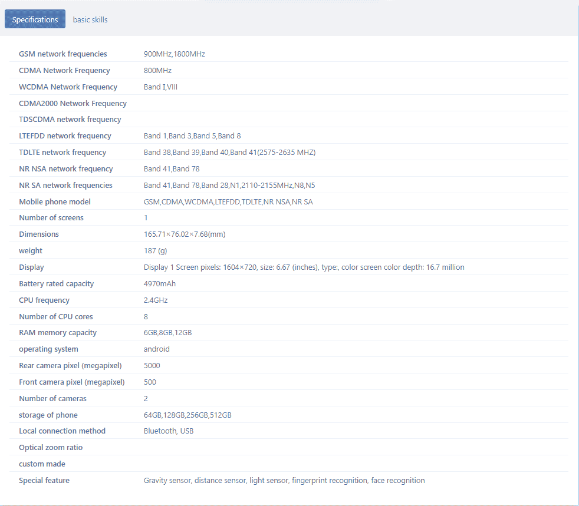Select the Bluetooth, USB connection value
Image resolution: width=579 pixels, height=506 pixels.
click(169, 431)
